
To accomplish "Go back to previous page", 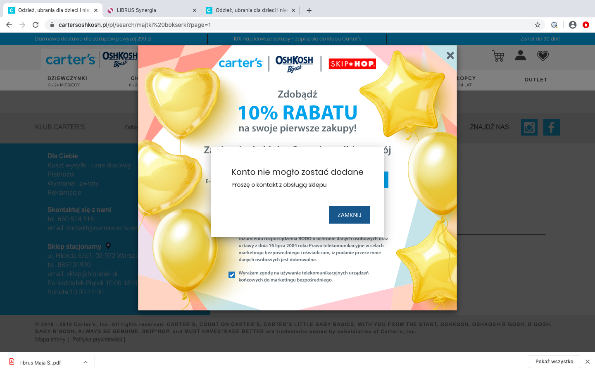I will [x=9, y=25].
